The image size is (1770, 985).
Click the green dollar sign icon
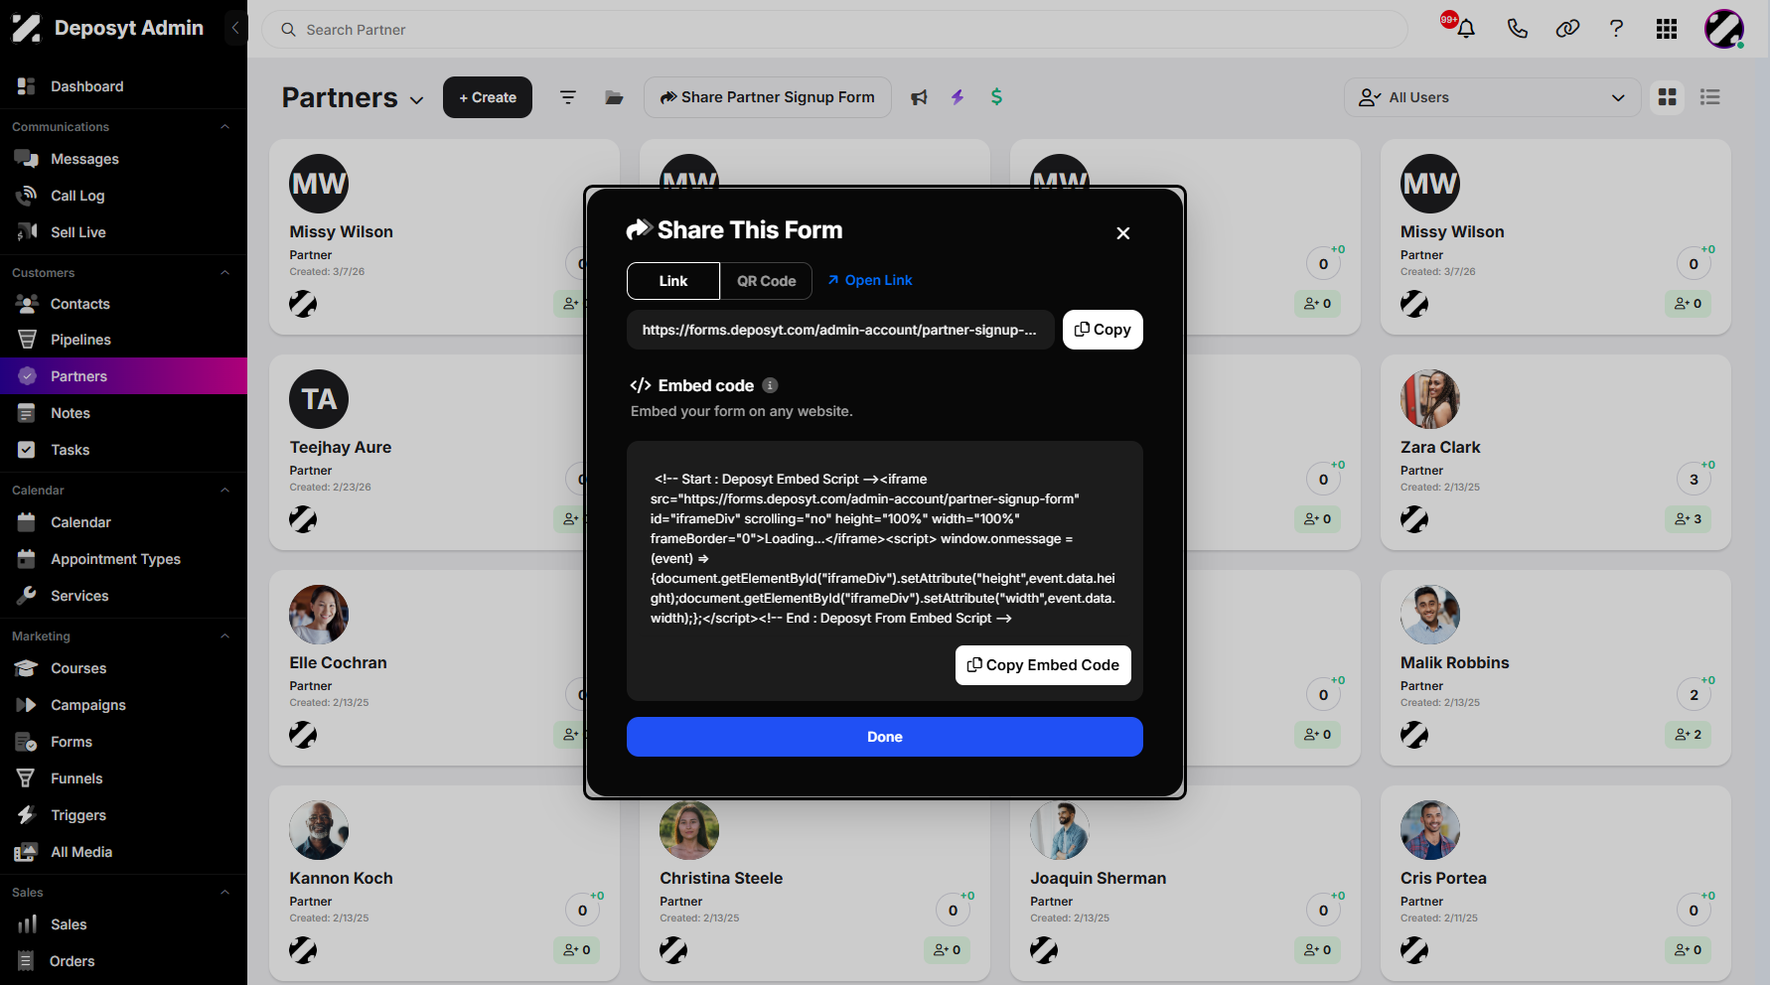tap(996, 97)
